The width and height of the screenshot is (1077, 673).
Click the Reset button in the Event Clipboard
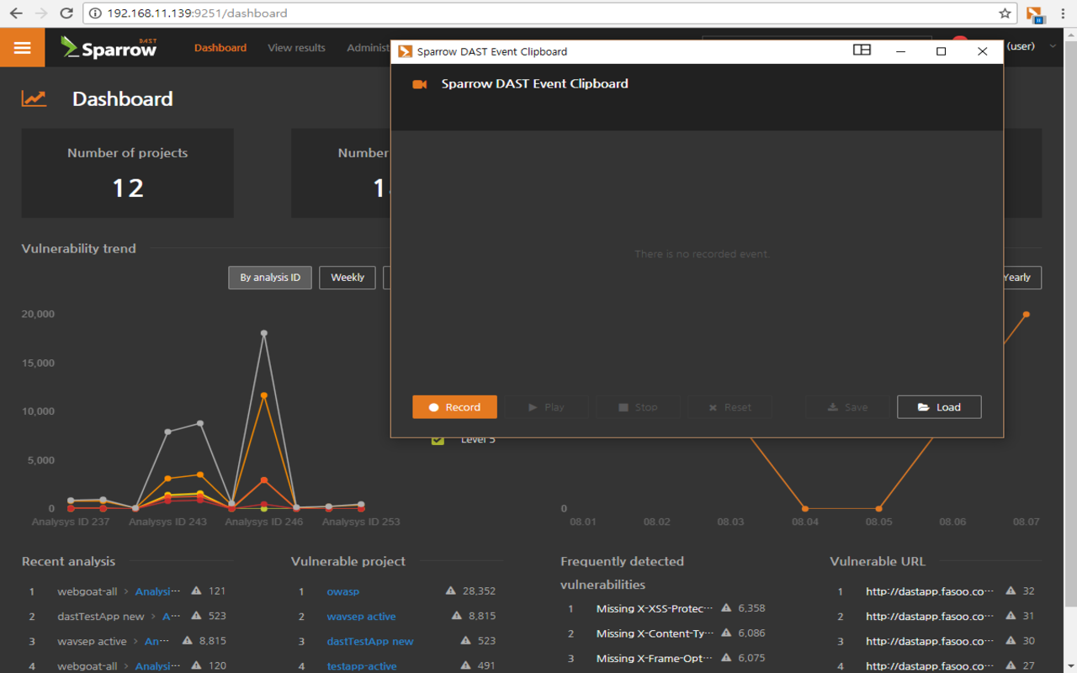729,407
